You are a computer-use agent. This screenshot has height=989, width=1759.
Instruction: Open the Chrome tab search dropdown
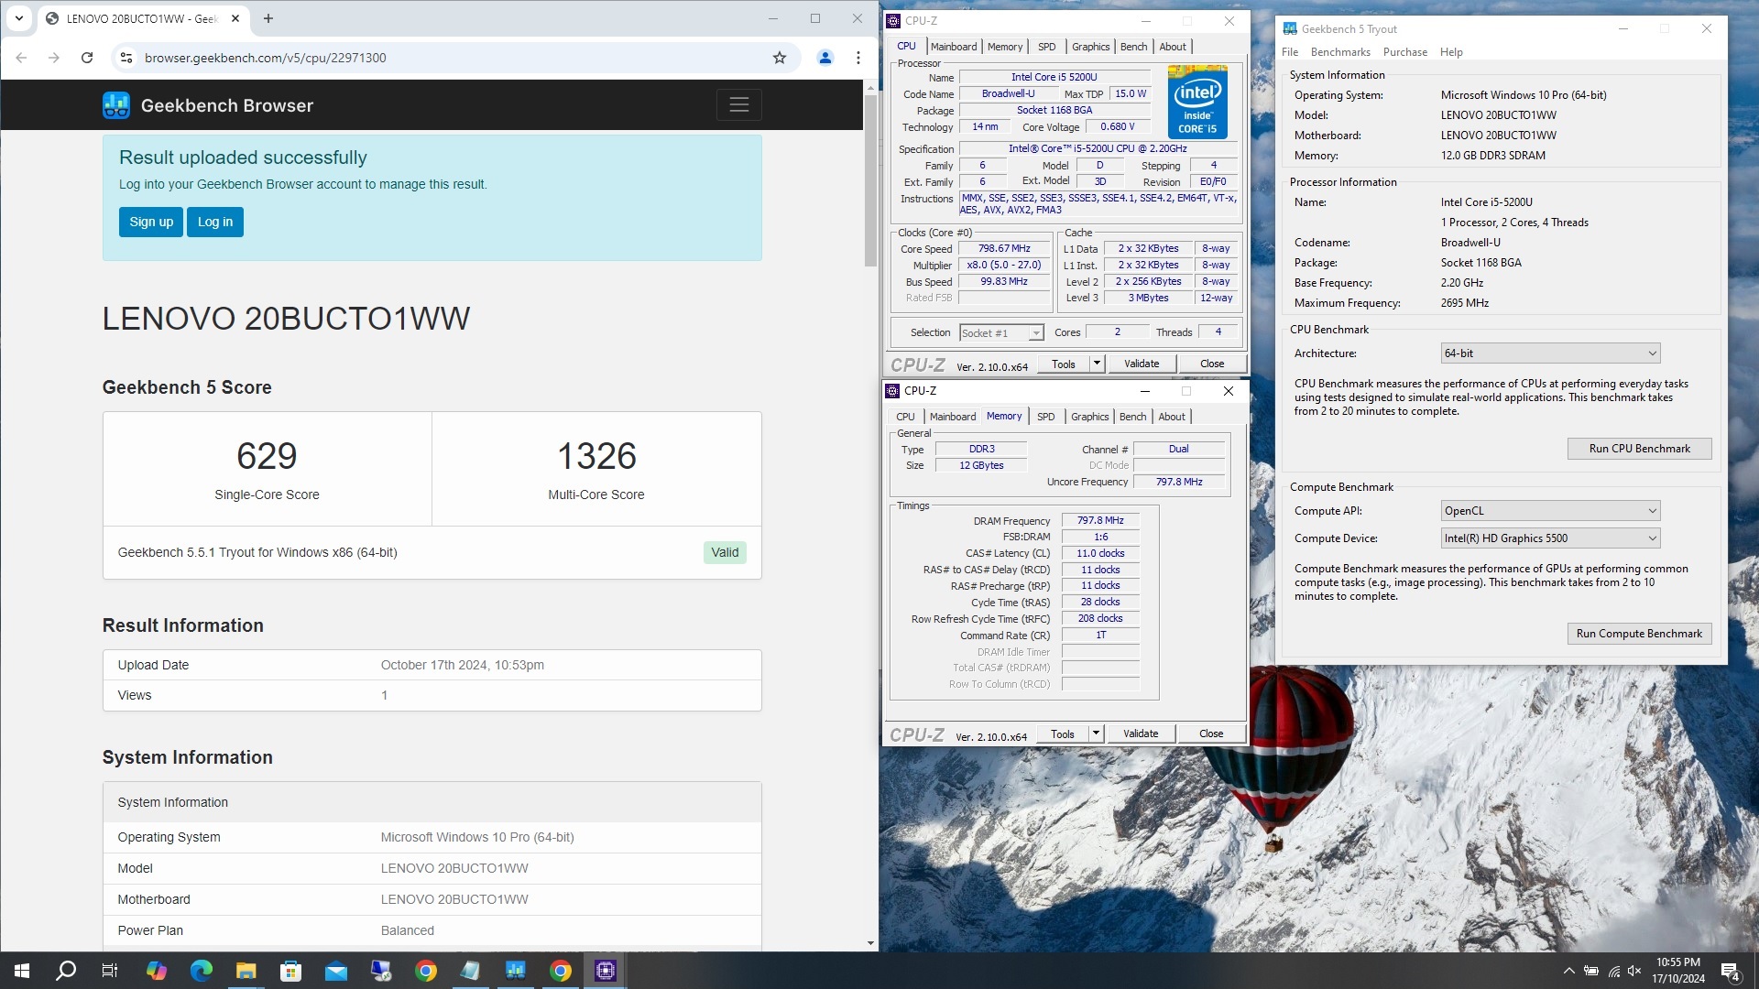pyautogui.click(x=18, y=18)
